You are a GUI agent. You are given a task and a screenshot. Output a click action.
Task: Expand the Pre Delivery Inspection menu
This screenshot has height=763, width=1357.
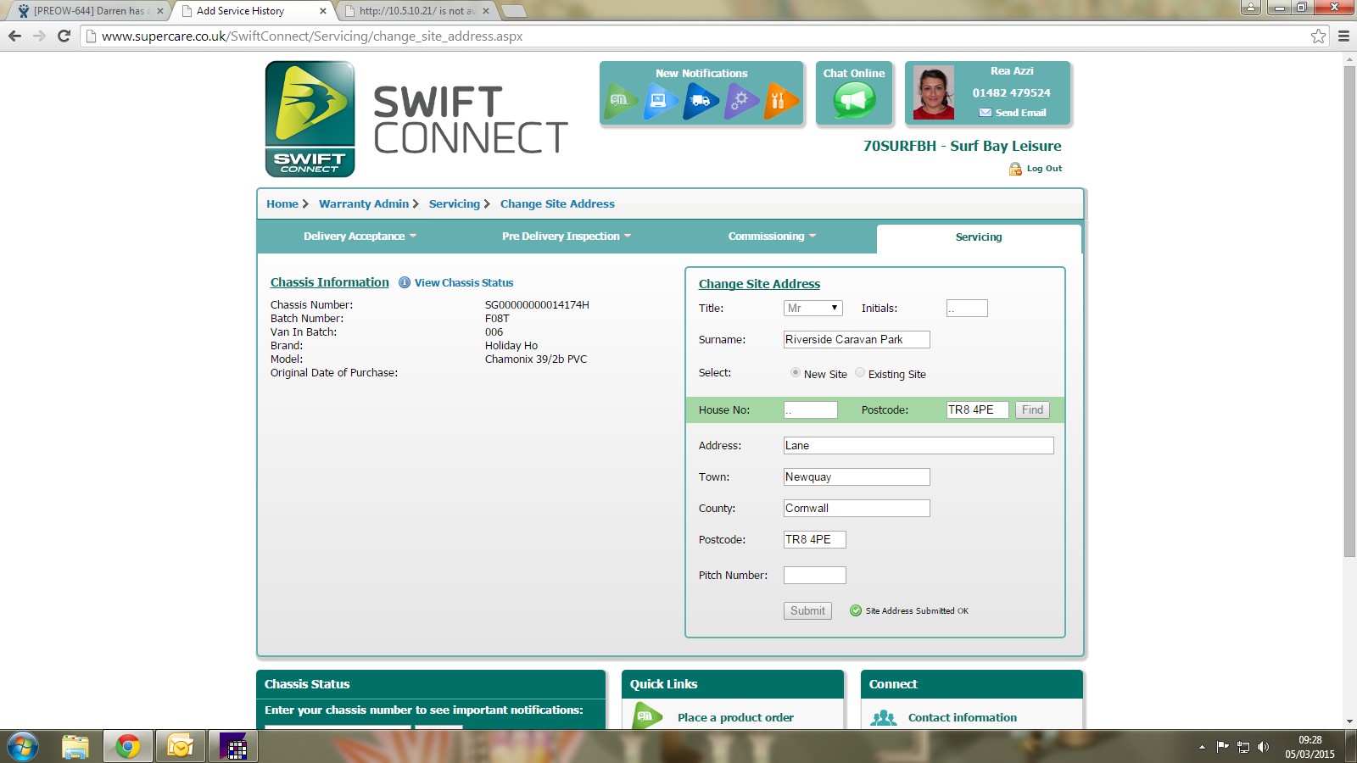(x=566, y=237)
